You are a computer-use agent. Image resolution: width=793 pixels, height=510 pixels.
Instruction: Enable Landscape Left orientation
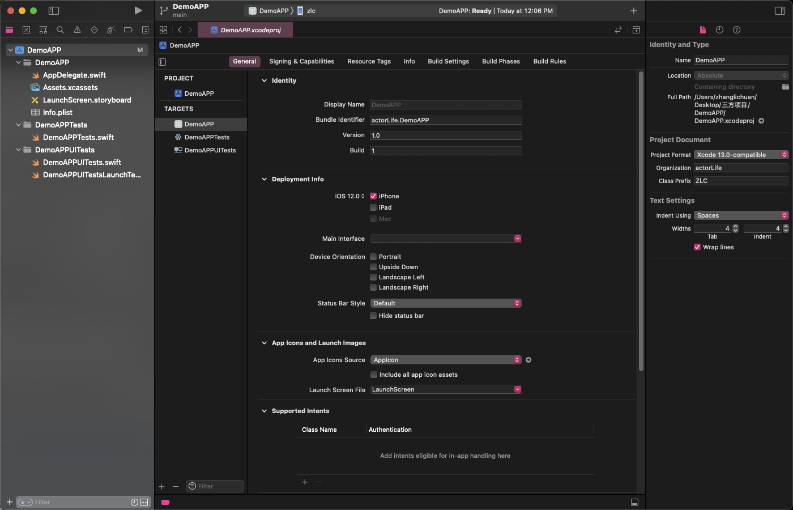pyautogui.click(x=373, y=277)
